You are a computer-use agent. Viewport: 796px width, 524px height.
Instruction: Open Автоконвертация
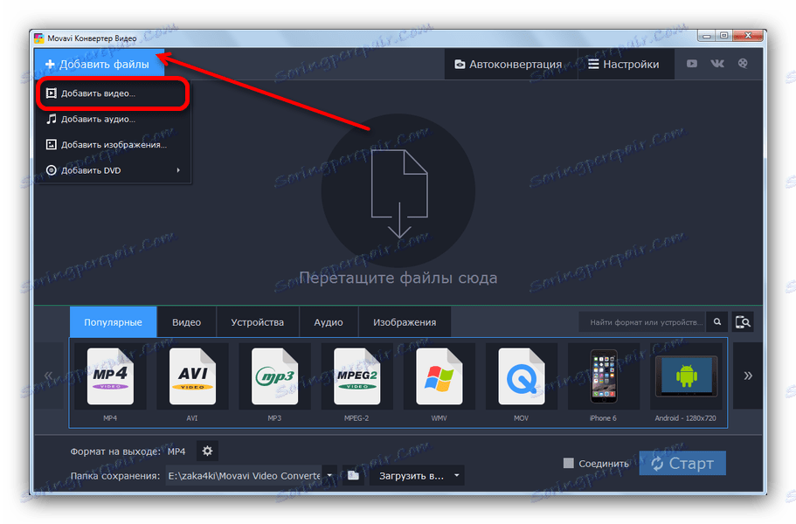[509, 65]
